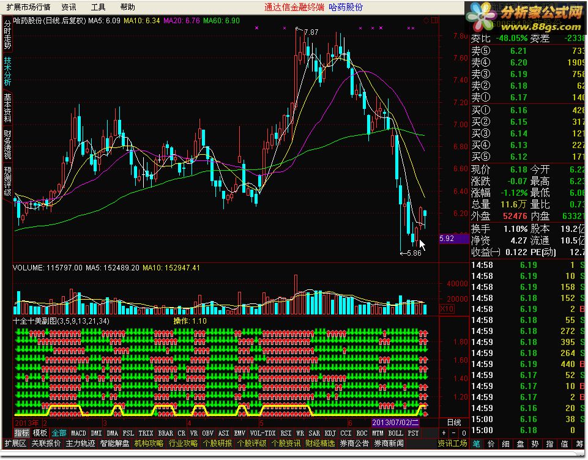Select the 技术分析 side tab
The image size is (588, 460).
click(7, 71)
